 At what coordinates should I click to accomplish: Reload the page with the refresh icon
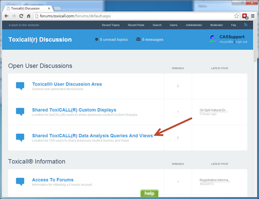tap(21, 16)
